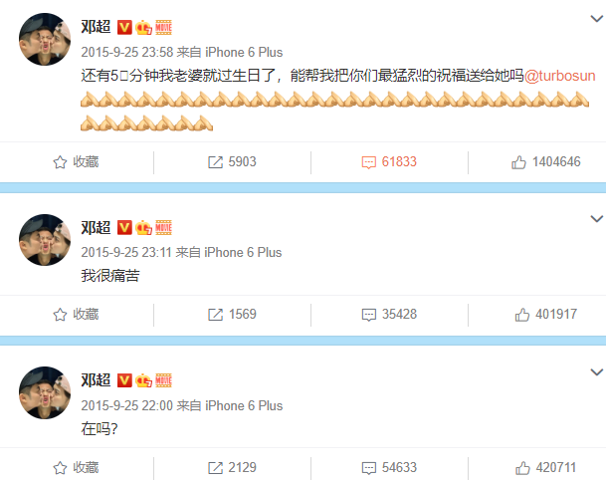Open 邓超 username on the first post
This screenshot has width=606, height=483.
pos(96,27)
